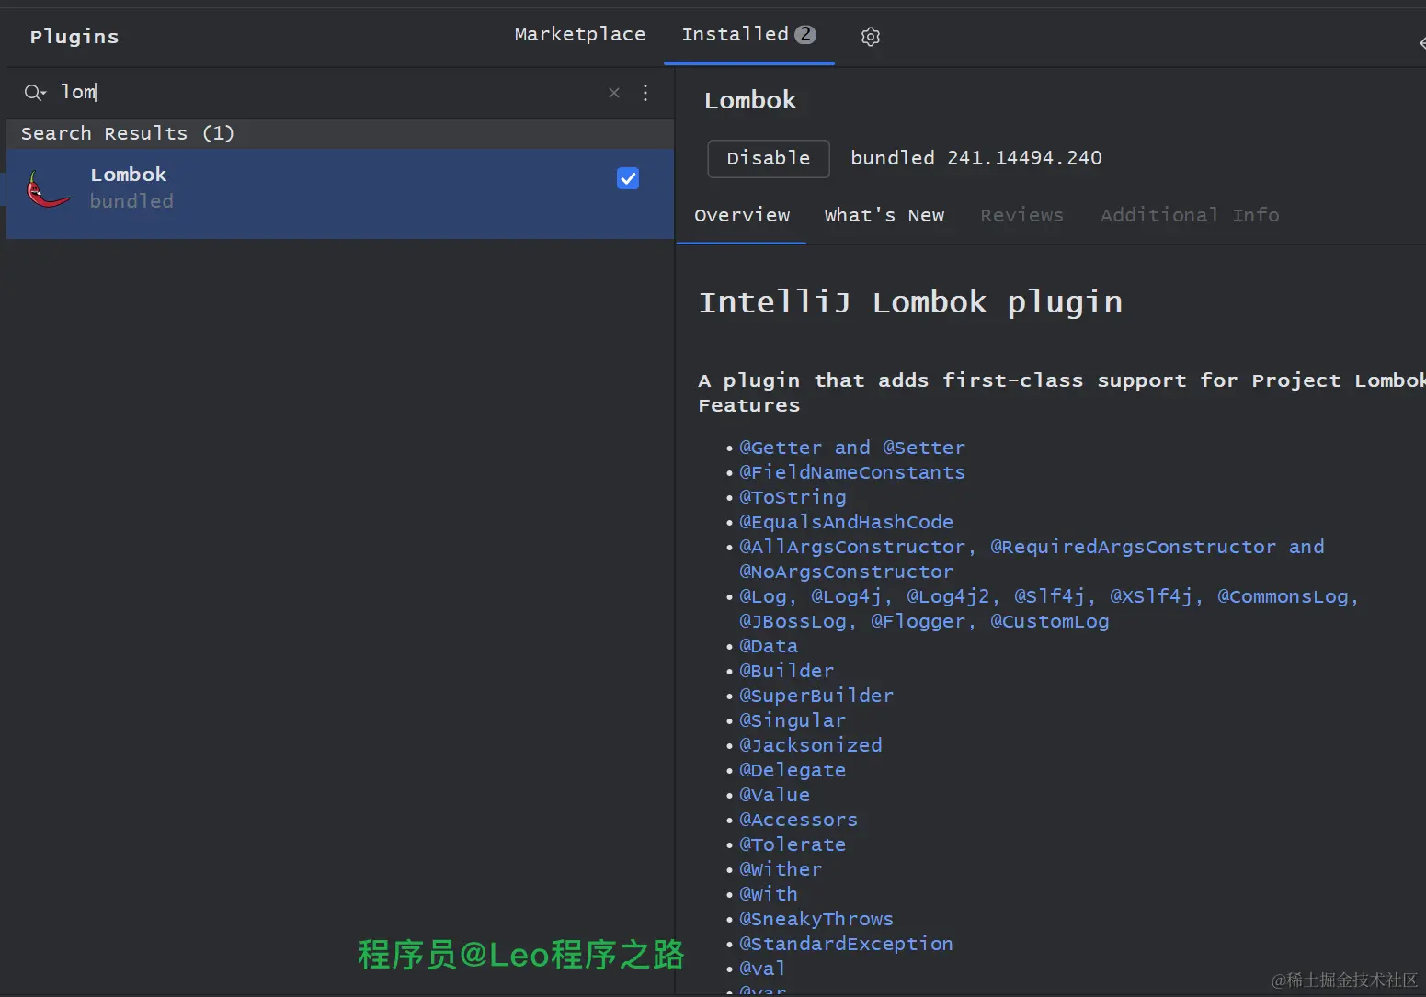Click the Lombok plugin title heading
This screenshot has height=997, width=1426.
pos(750,100)
